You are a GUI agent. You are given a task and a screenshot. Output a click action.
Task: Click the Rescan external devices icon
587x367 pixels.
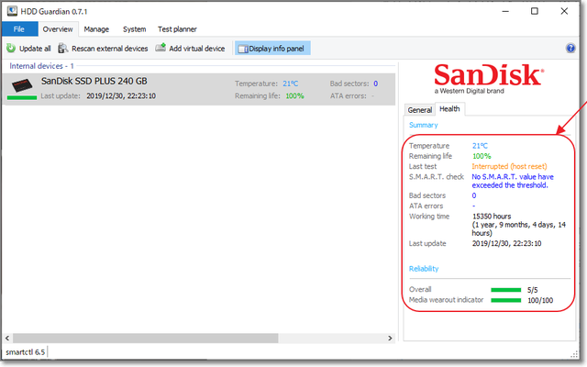[64, 48]
